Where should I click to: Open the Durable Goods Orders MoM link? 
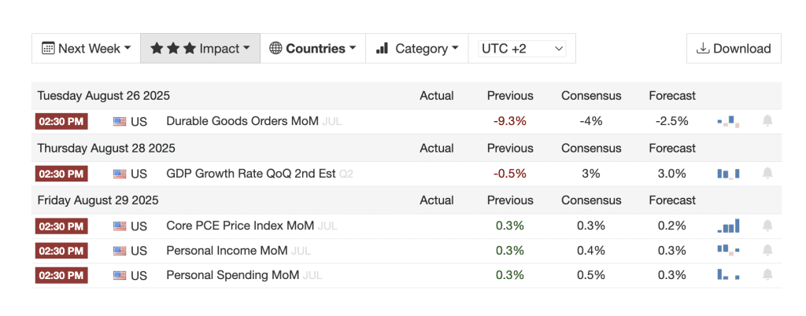tap(242, 122)
